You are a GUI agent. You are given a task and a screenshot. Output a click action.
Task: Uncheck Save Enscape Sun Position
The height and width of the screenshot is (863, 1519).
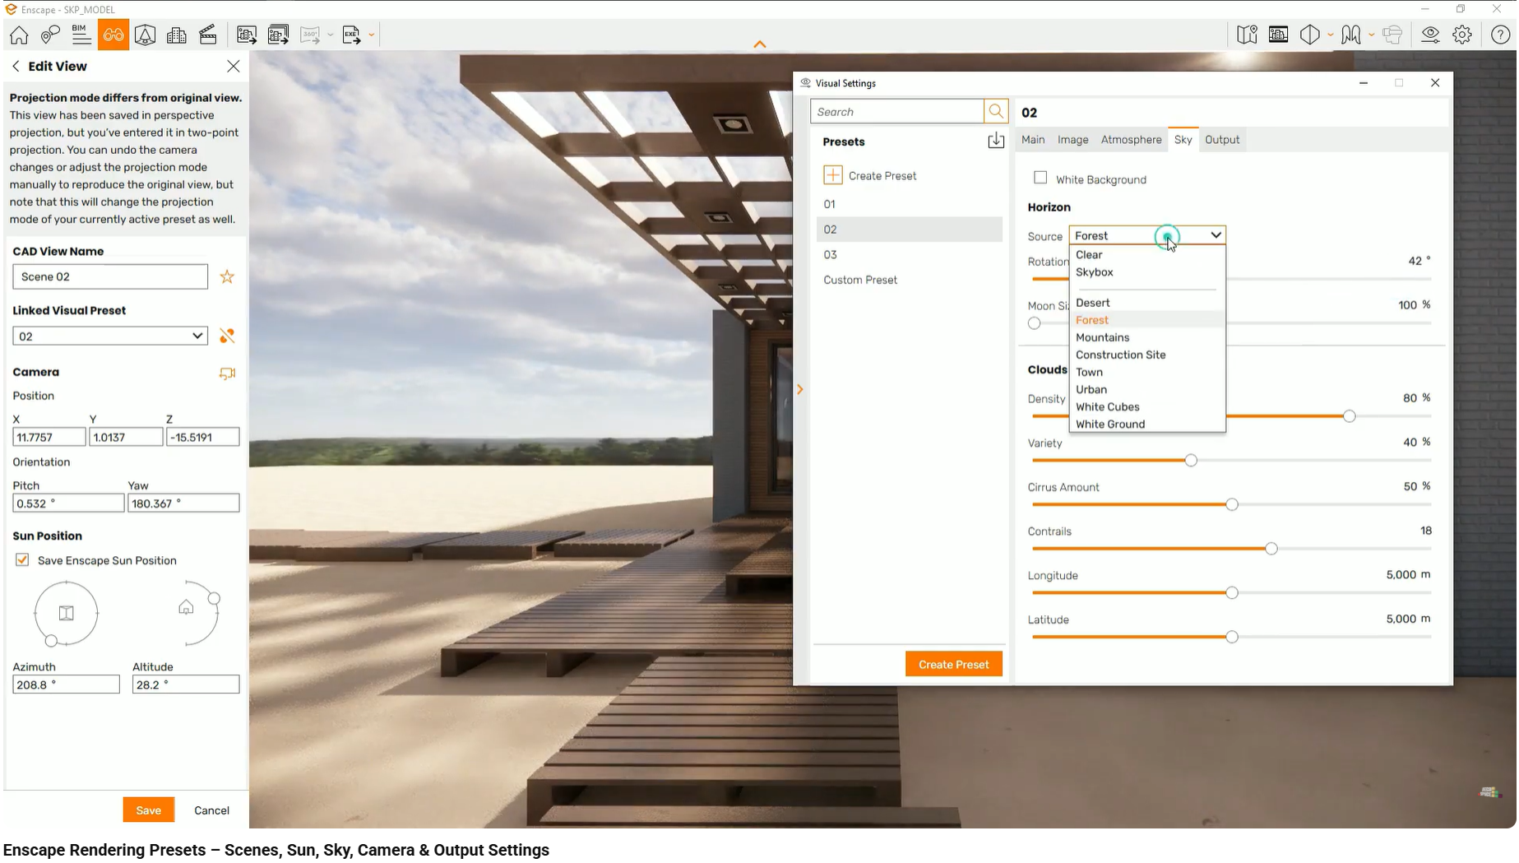[22, 561]
